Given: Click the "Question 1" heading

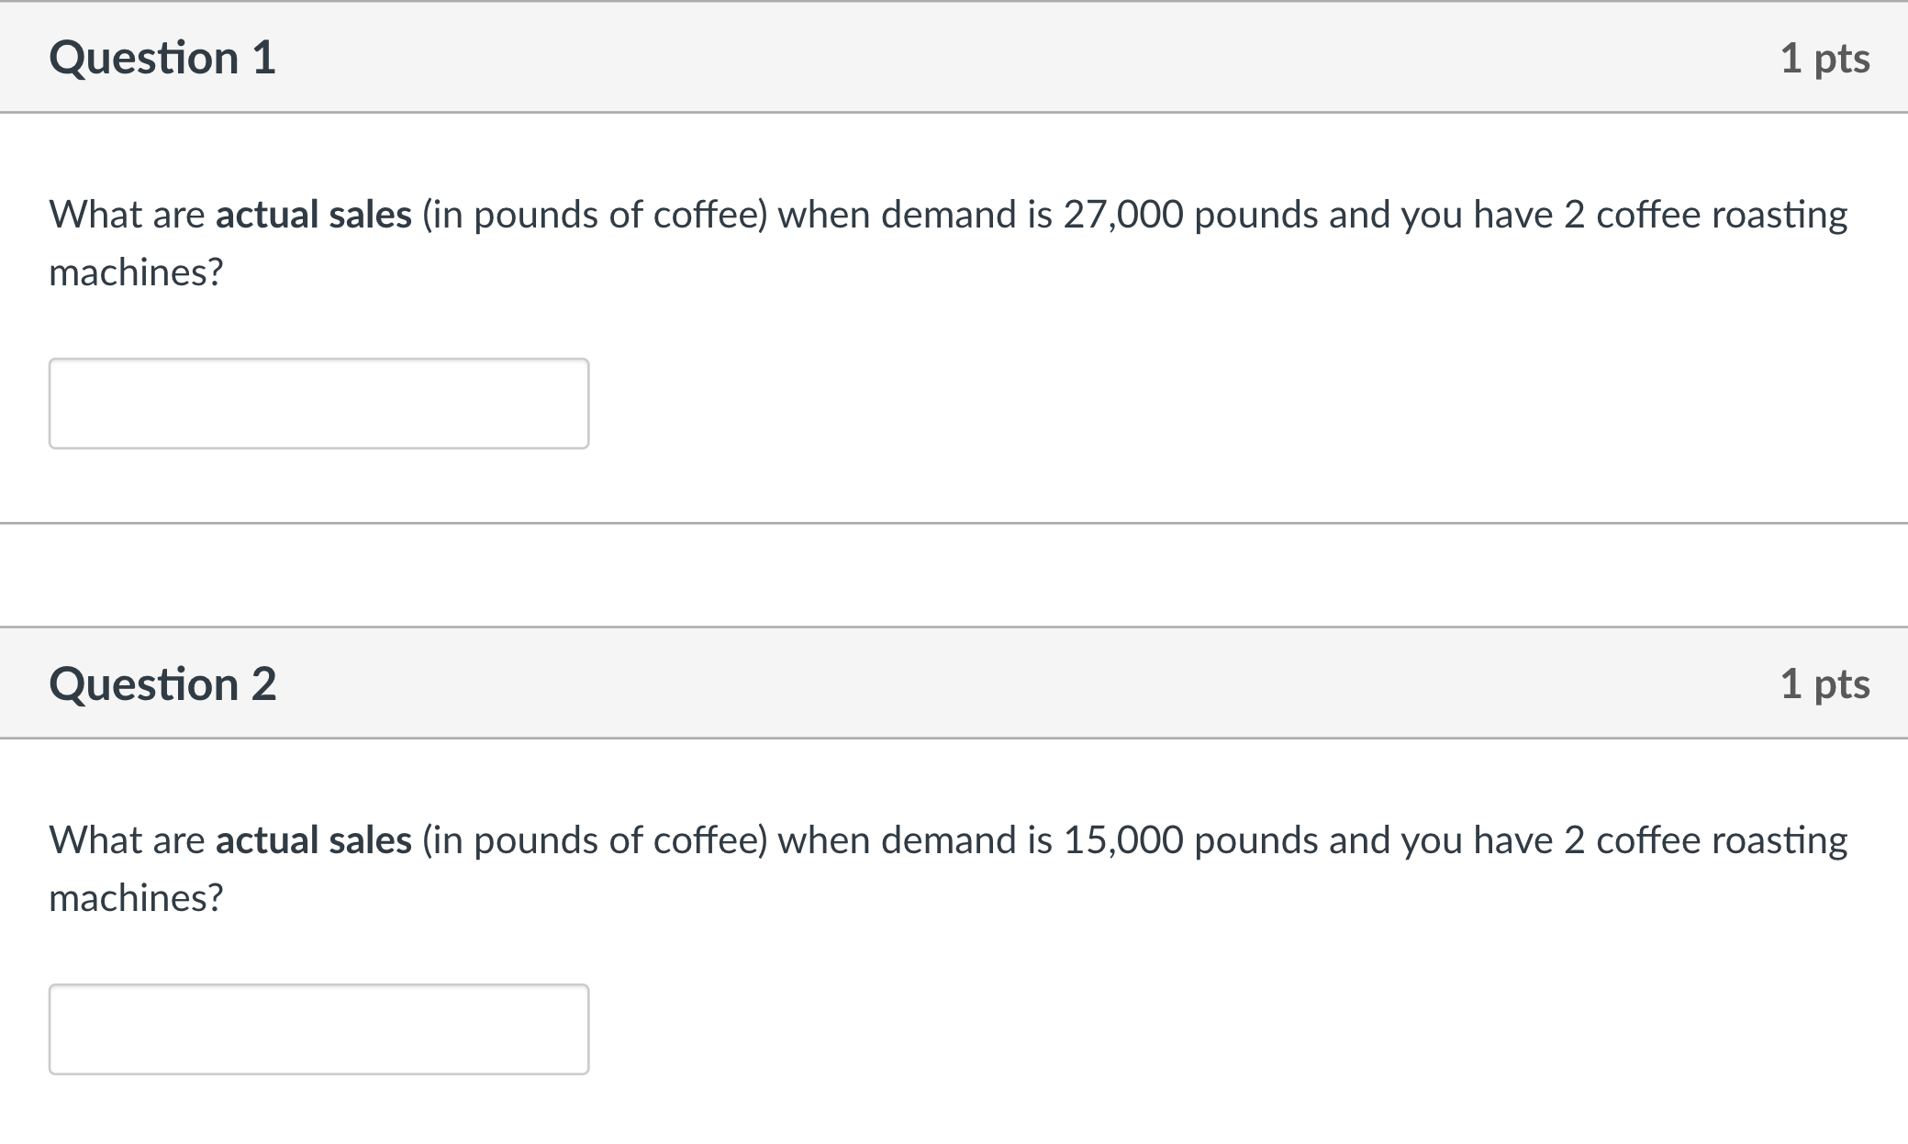Looking at the screenshot, I should [162, 58].
